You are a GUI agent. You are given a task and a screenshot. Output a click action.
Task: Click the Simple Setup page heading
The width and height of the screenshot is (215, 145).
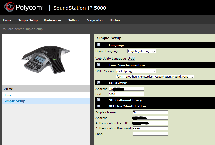point(109,38)
